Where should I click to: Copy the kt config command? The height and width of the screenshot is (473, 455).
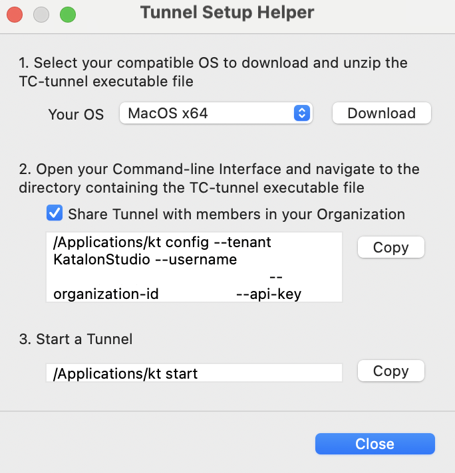[x=390, y=247]
